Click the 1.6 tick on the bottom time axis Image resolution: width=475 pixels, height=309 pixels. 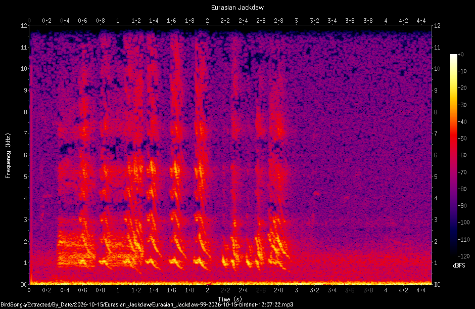click(x=171, y=290)
